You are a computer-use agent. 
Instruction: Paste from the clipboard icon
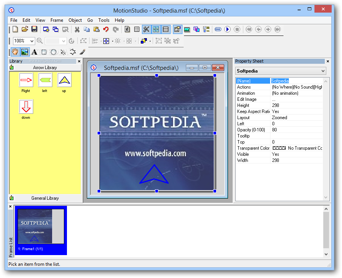(x=96, y=29)
